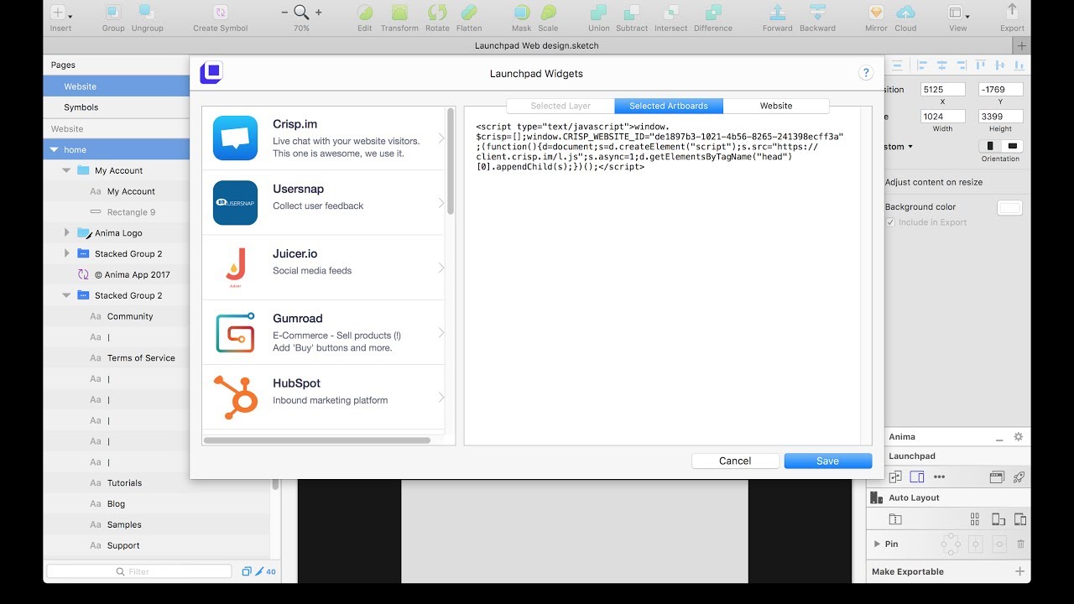Click the Union boolean operation icon
1074x604 pixels.
point(598,13)
